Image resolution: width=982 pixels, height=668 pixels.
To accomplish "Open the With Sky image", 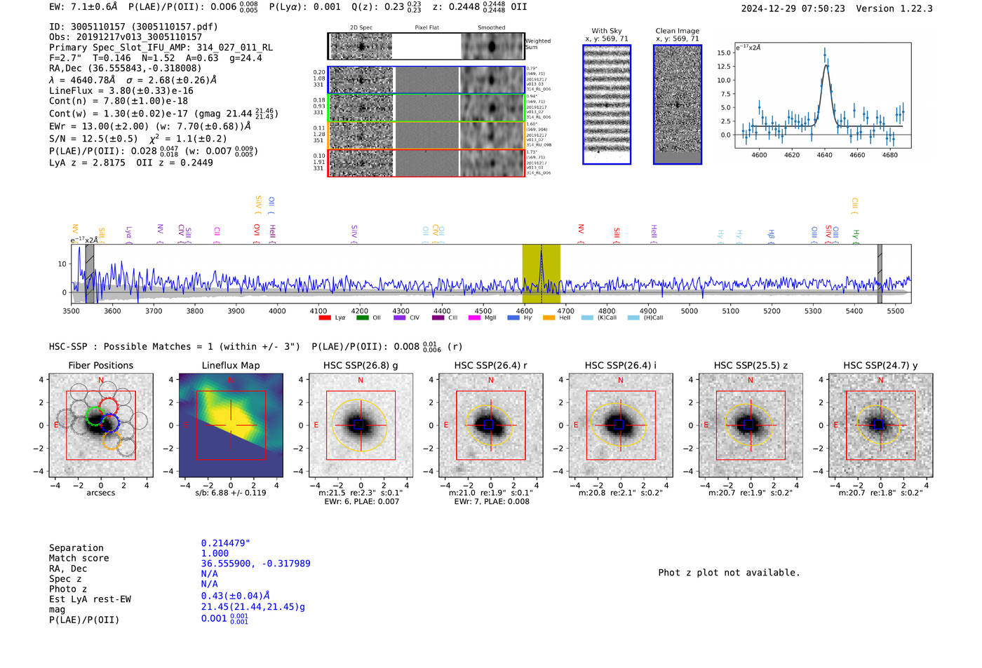I will (x=607, y=104).
